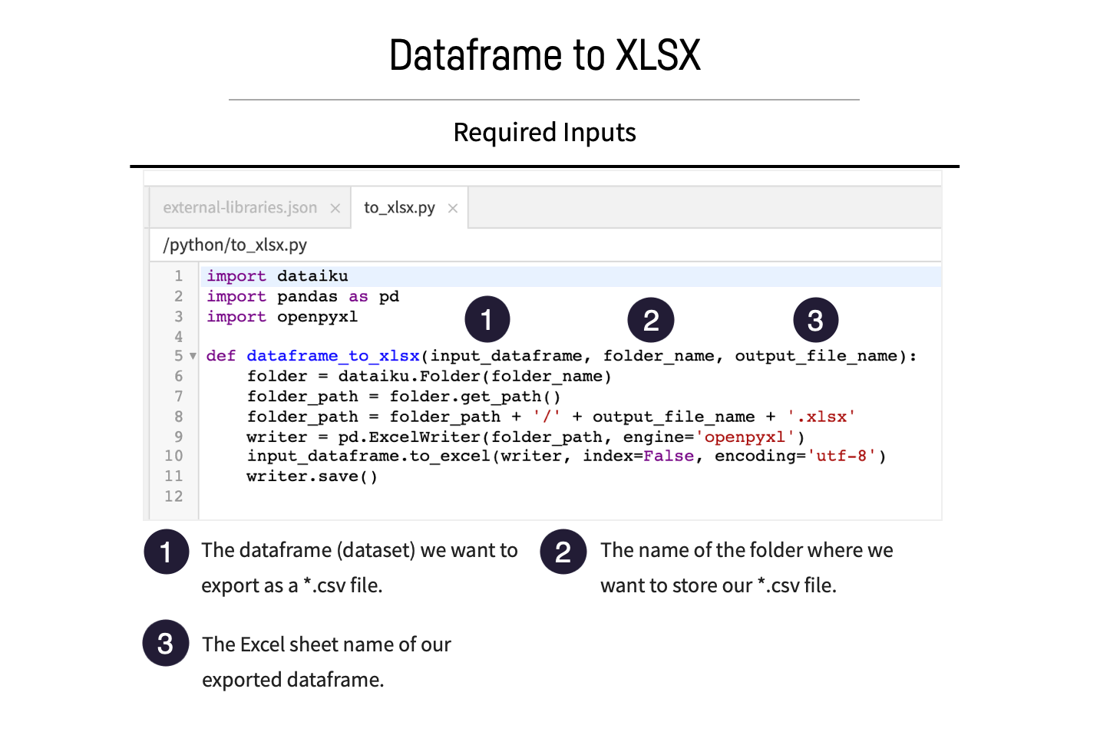Click 'The dataframe (dataset) we want to' description
Viewport: 1110px width, 735px height.
pos(359,550)
